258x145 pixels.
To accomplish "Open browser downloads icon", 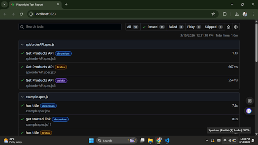I will (x=237, y=14).
